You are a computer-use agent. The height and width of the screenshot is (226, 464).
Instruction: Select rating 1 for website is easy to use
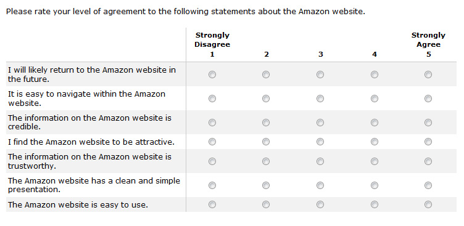click(x=212, y=204)
